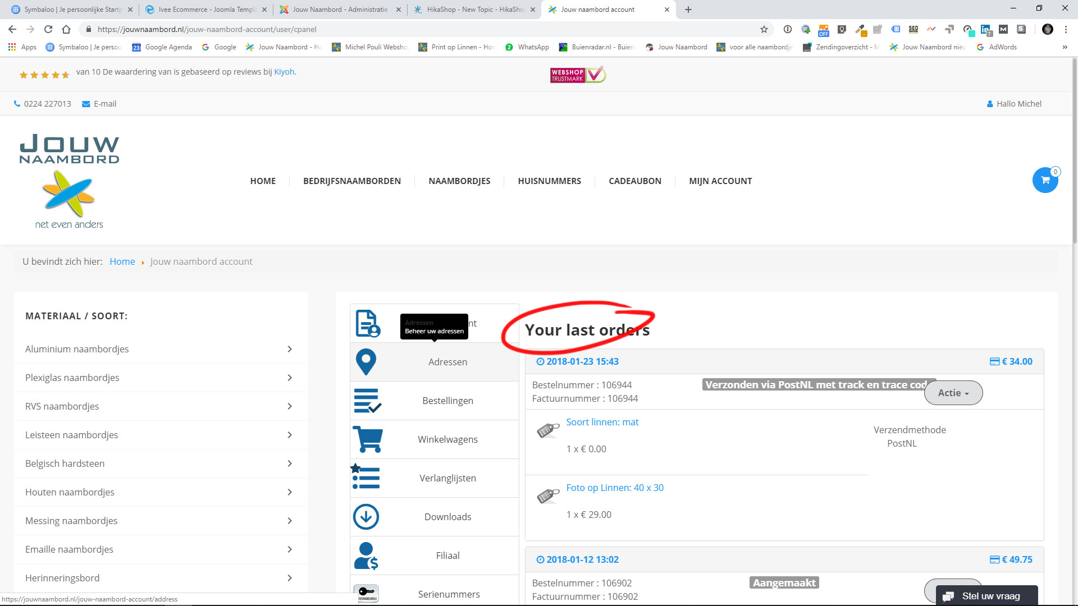Open the shopping cart icon
Viewport: 1078px width, 606px height.
1045,180
